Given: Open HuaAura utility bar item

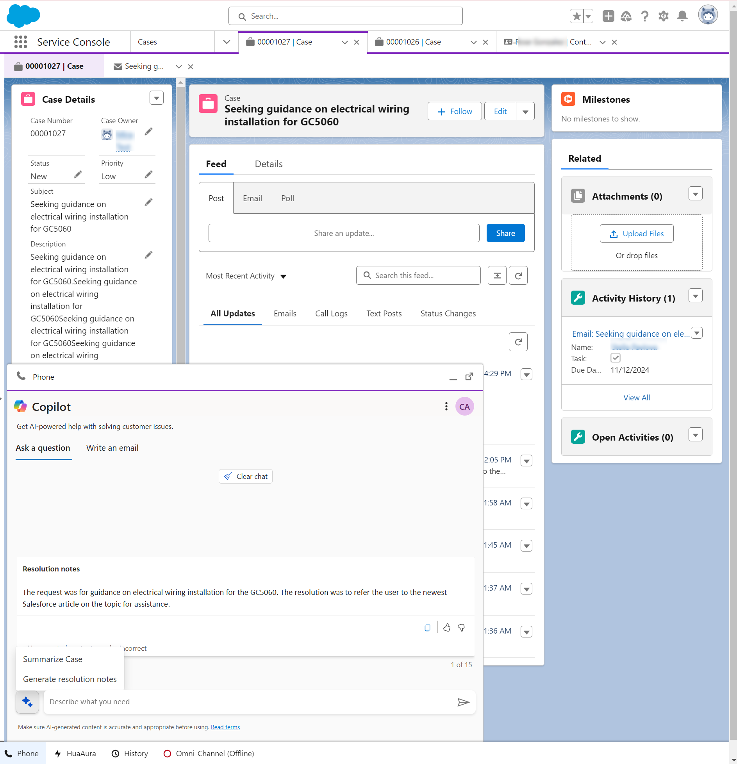Looking at the screenshot, I should (x=75, y=753).
